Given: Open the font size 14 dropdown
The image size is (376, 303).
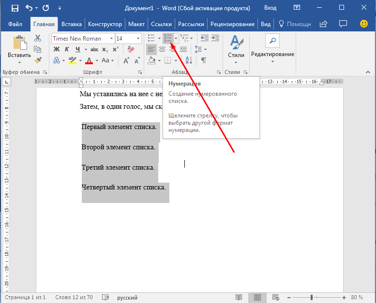Looking at the screenshot, I should [x=138, y=39].
